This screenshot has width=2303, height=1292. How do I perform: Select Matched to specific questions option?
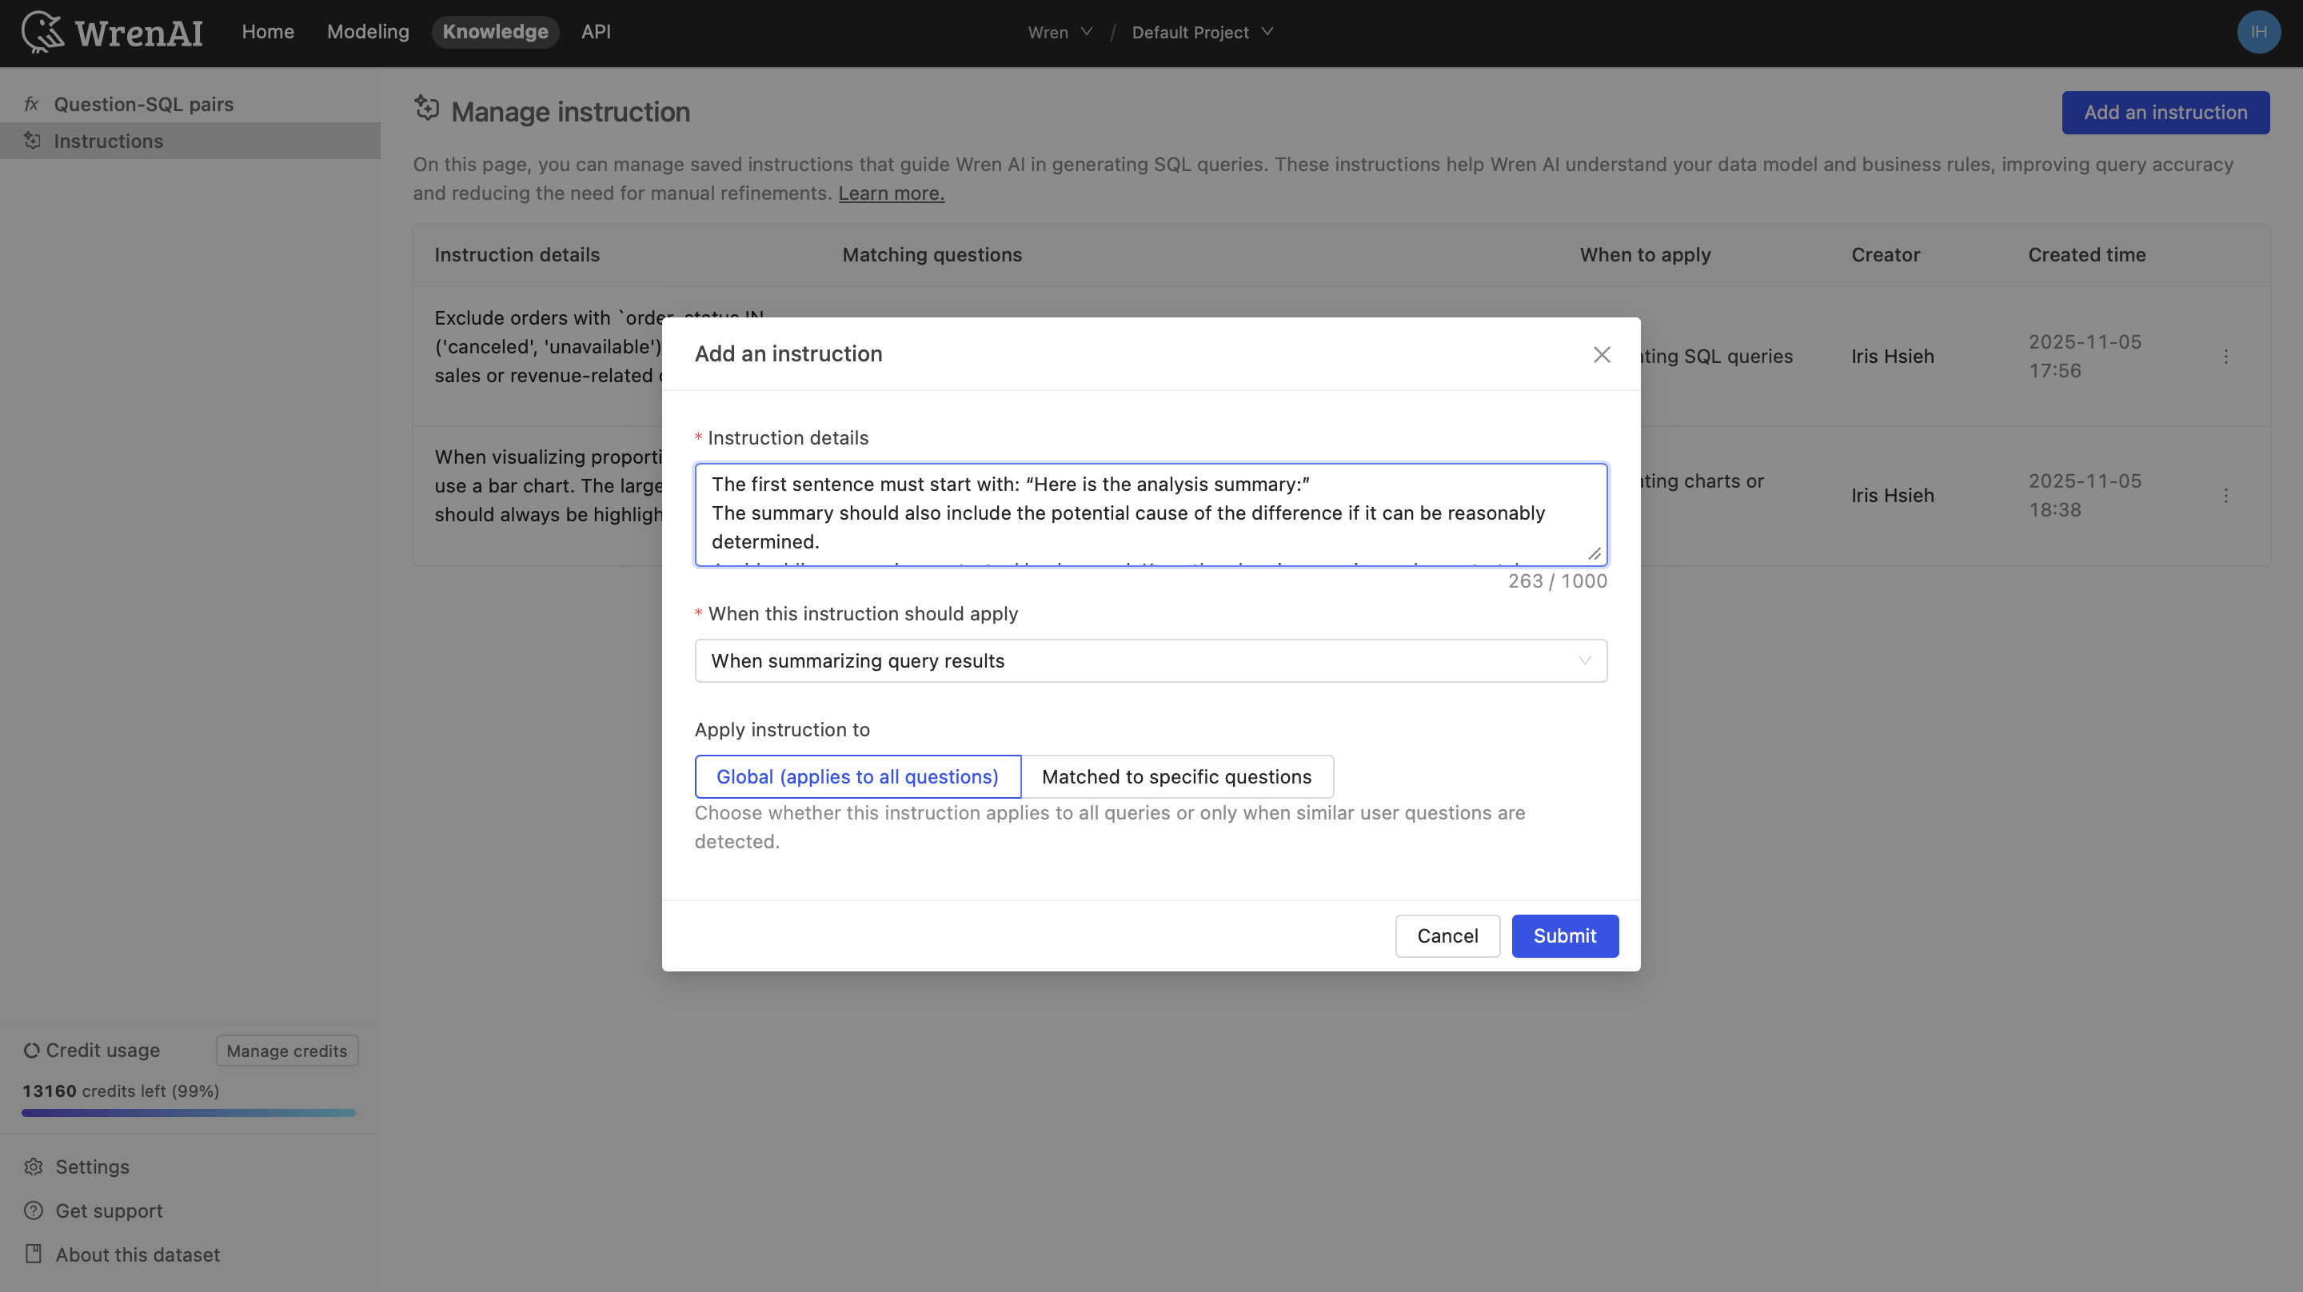click(1175, 776)
